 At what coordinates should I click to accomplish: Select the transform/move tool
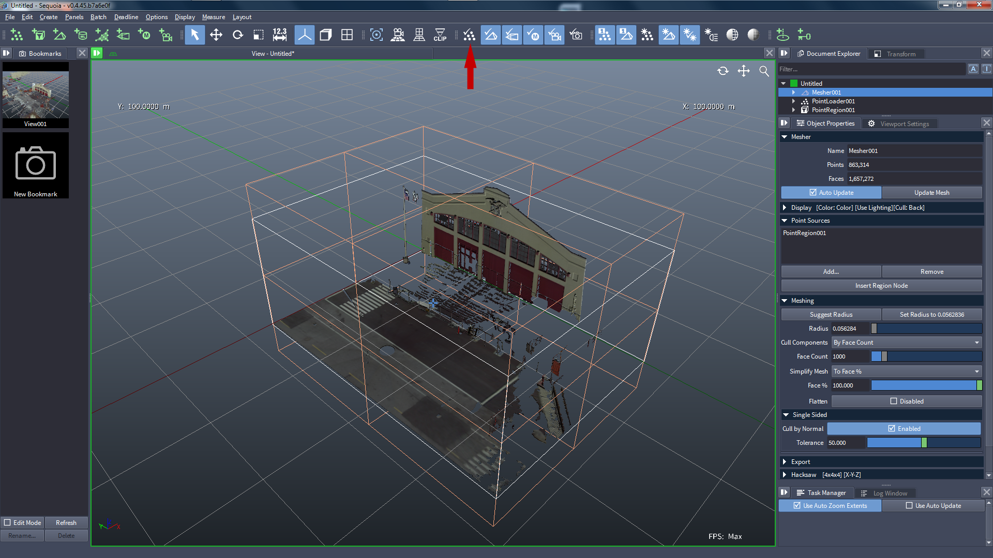[216, 36]
